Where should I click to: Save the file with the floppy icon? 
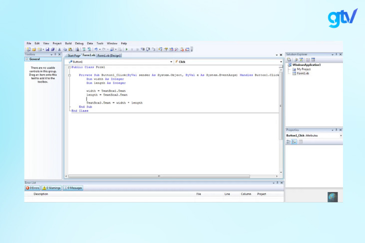[48, 49]
